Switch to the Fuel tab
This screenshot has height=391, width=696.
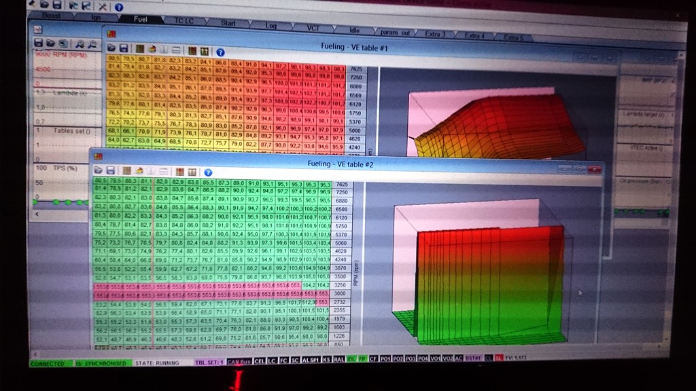pos(141,20)
